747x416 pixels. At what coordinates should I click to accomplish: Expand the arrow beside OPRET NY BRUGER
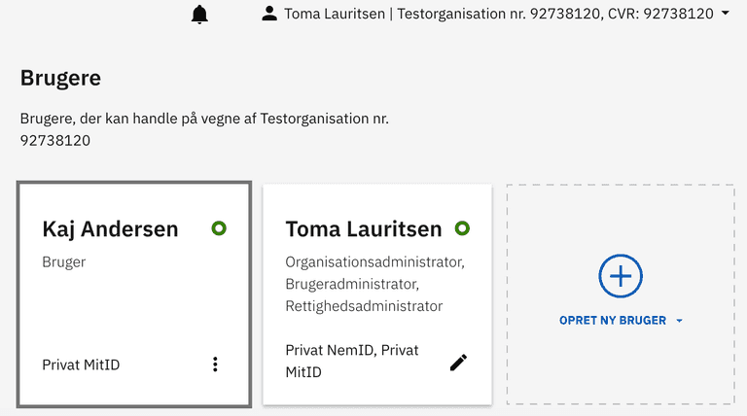coord(679,321)
